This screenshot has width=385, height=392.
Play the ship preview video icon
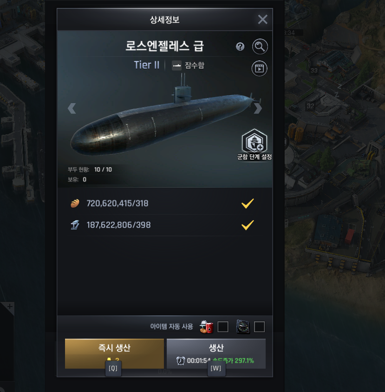[x=259, y=68]
